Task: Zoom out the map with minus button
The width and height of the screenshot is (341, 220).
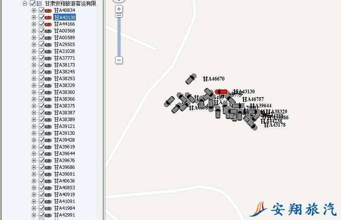Action: click(119, 60)
